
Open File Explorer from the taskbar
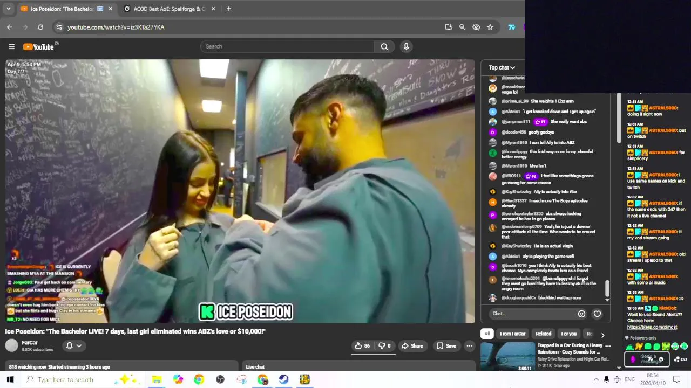click(x=157, y=379)
